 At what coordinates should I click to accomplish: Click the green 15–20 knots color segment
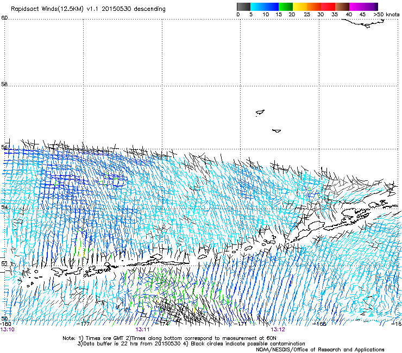286,7
